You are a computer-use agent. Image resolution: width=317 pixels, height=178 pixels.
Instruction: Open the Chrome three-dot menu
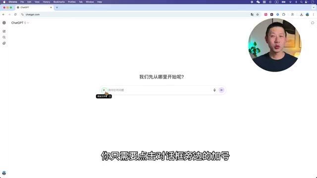314,14
